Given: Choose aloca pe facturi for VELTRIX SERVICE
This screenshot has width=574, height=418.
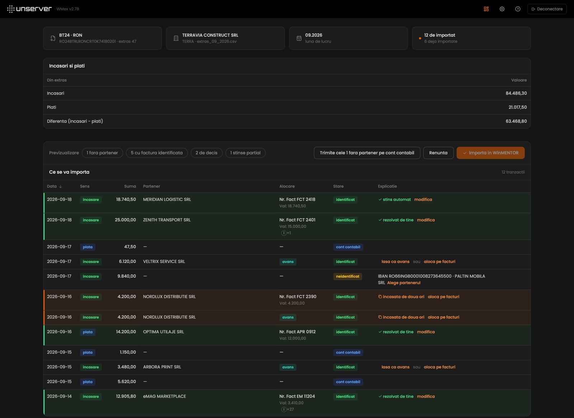Looking at the screenshot, I should point(439,262).
